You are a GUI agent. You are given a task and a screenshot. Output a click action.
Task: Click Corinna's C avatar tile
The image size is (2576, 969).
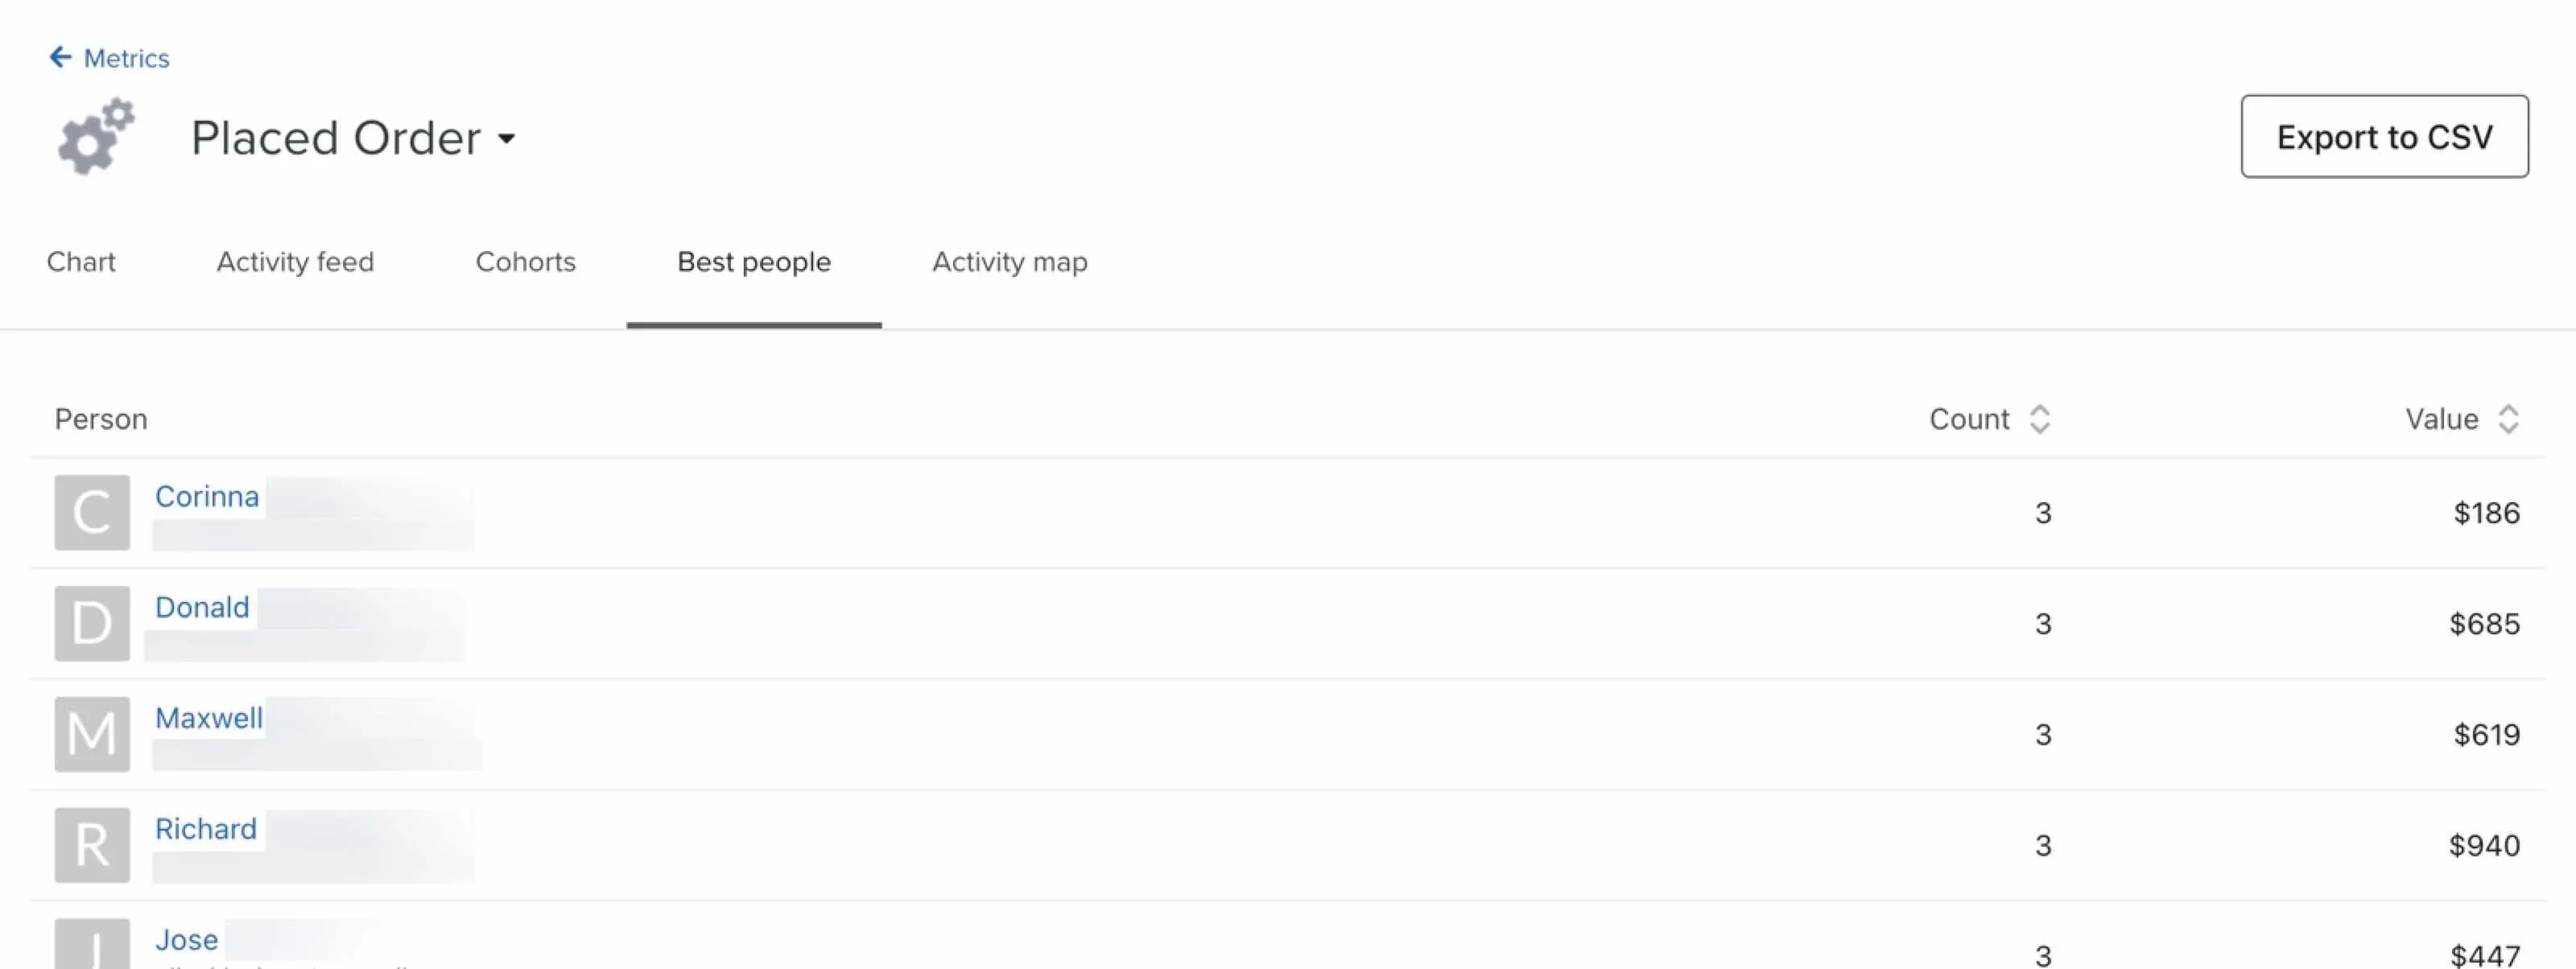(x=92, y=512)
